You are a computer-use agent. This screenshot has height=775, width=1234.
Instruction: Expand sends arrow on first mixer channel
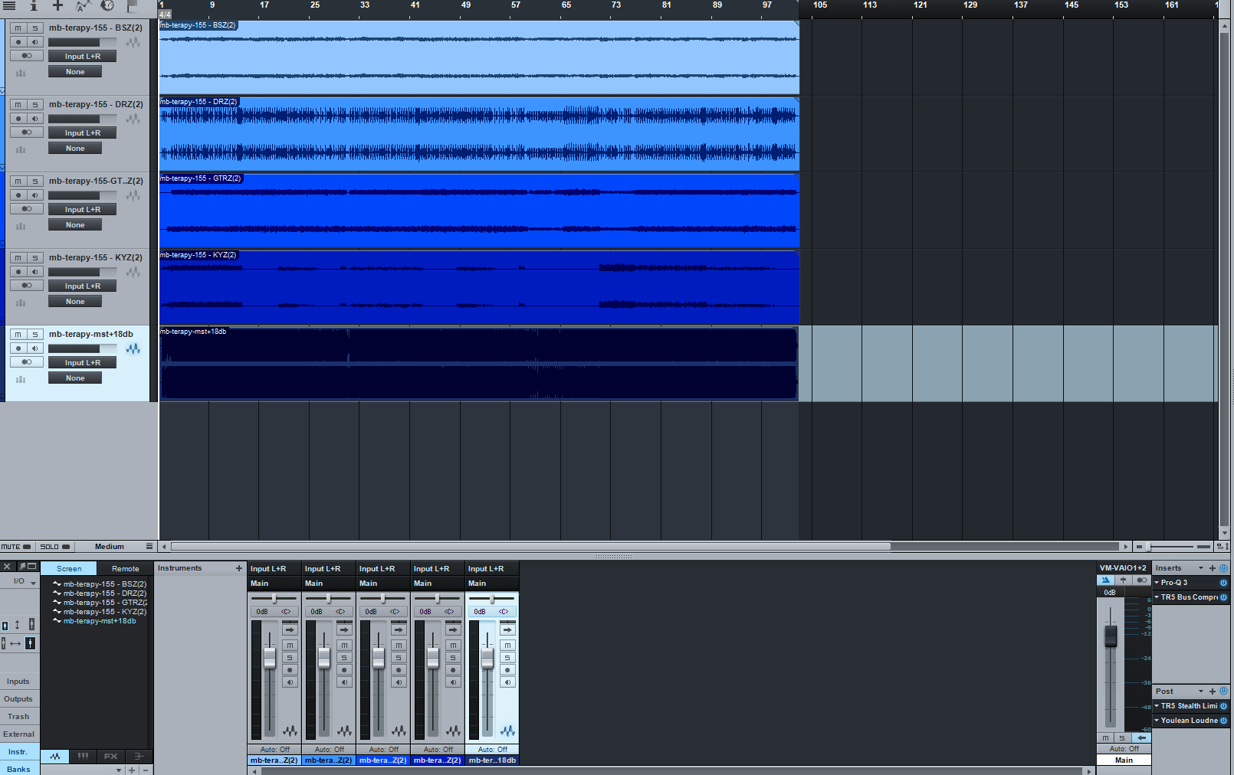(x=290, y=629)
